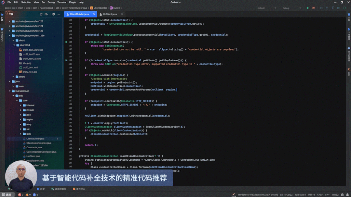Expand the internal folder in tree
The width and height of the screenshot is (351, 197).
tap(20, 105)
